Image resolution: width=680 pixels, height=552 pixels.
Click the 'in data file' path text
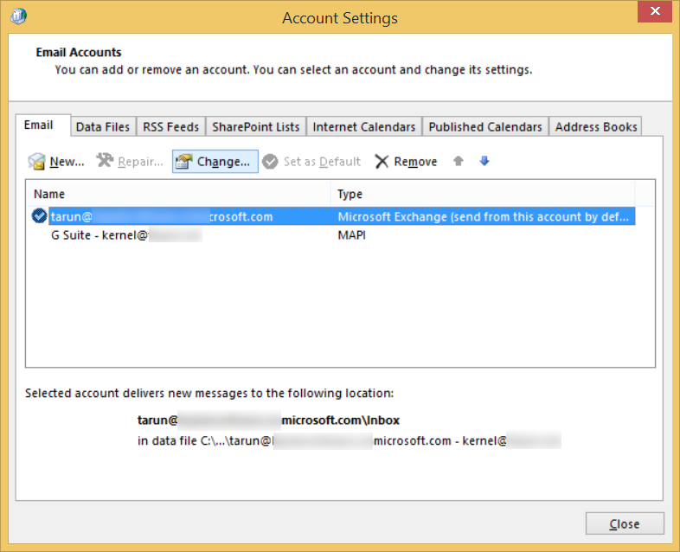[x=350, y=440]
